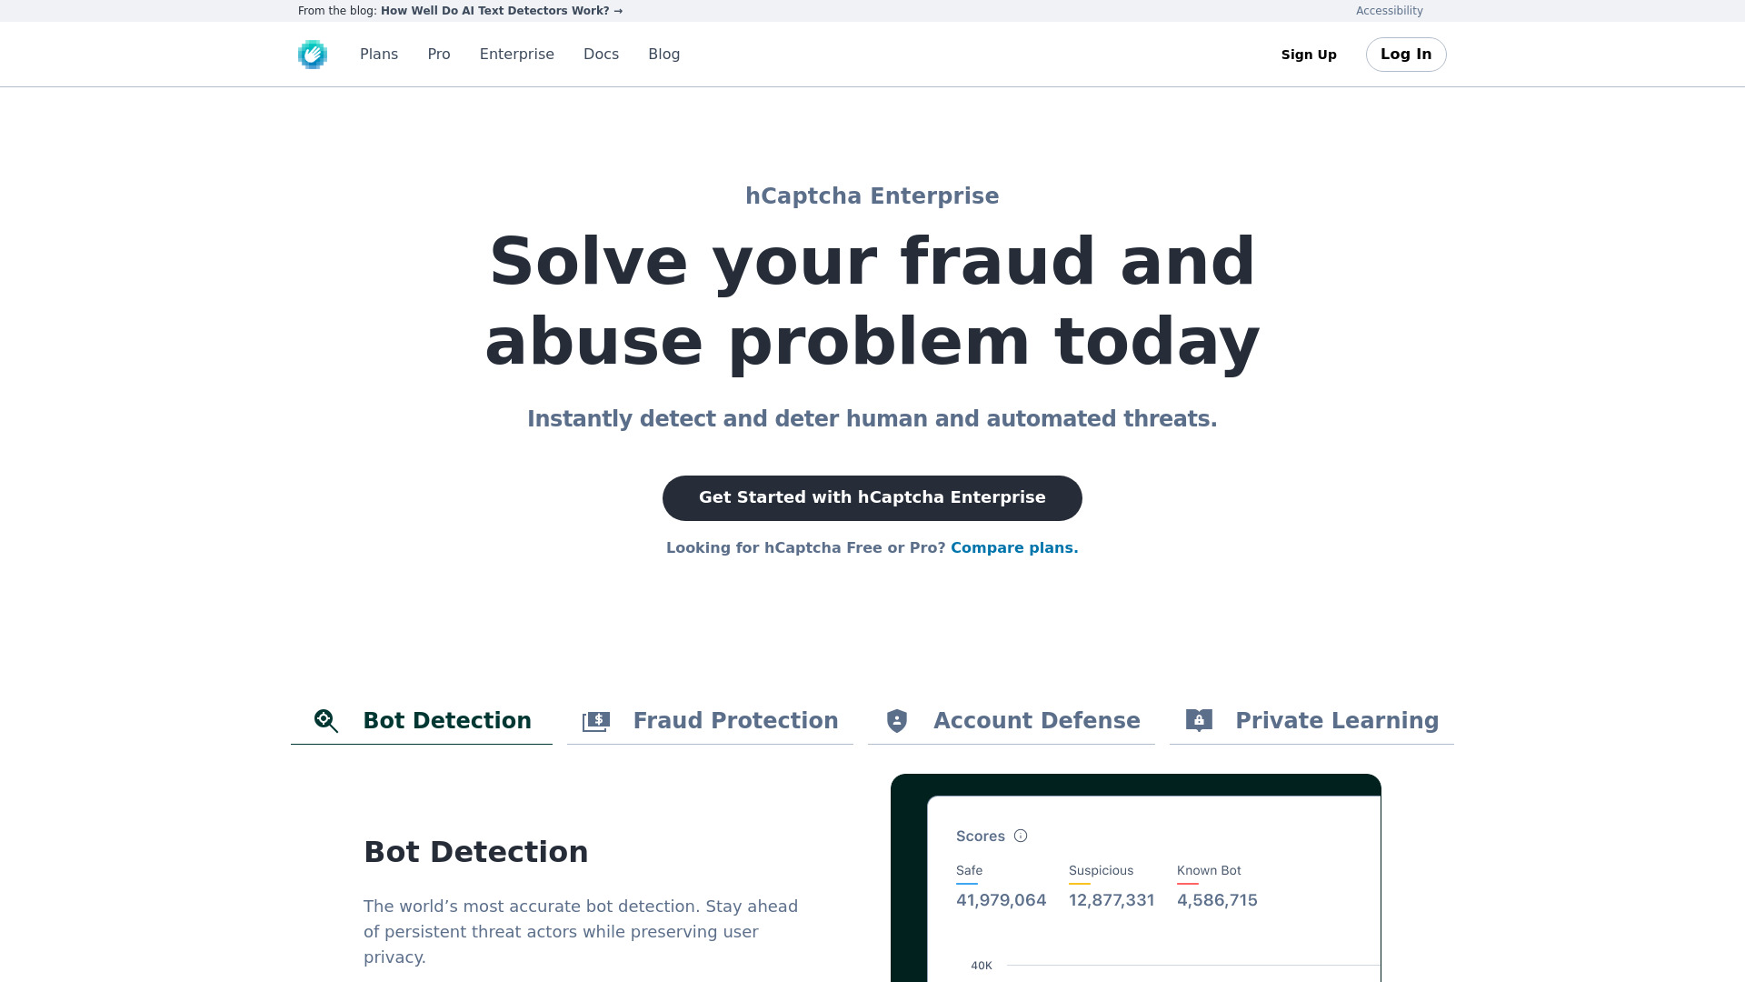Expand the Enterprise menu item
This screenshot has width=1745, height=982.
click(x=516, y=54)
